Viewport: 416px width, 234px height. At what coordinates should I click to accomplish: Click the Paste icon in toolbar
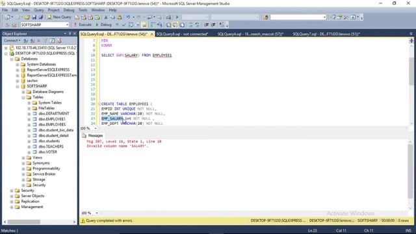coord(120,17)
